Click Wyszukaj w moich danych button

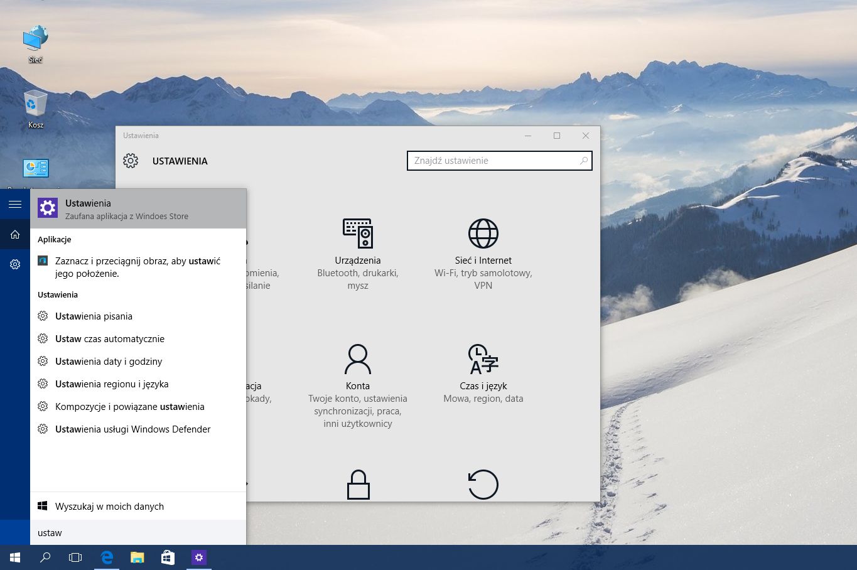[x=138, y=506]
